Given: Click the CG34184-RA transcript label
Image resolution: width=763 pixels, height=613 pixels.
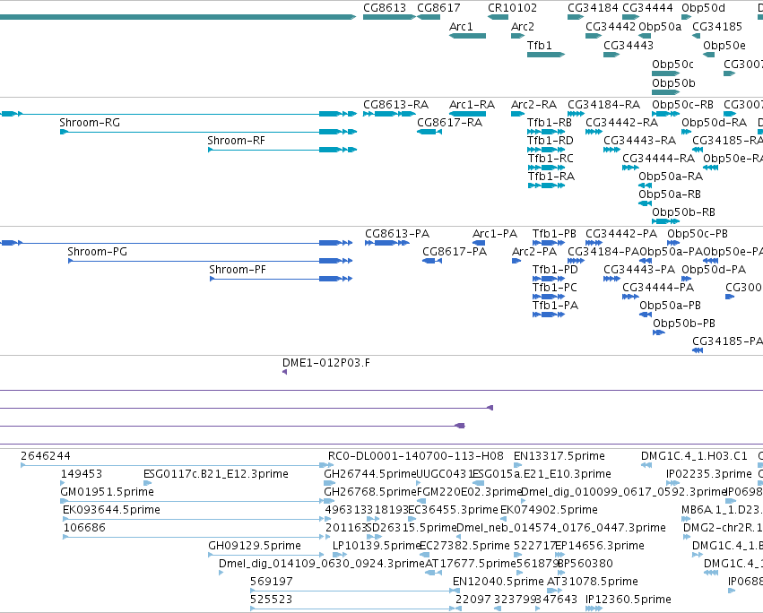Looking at the screenshot, I should coord(604,105).
